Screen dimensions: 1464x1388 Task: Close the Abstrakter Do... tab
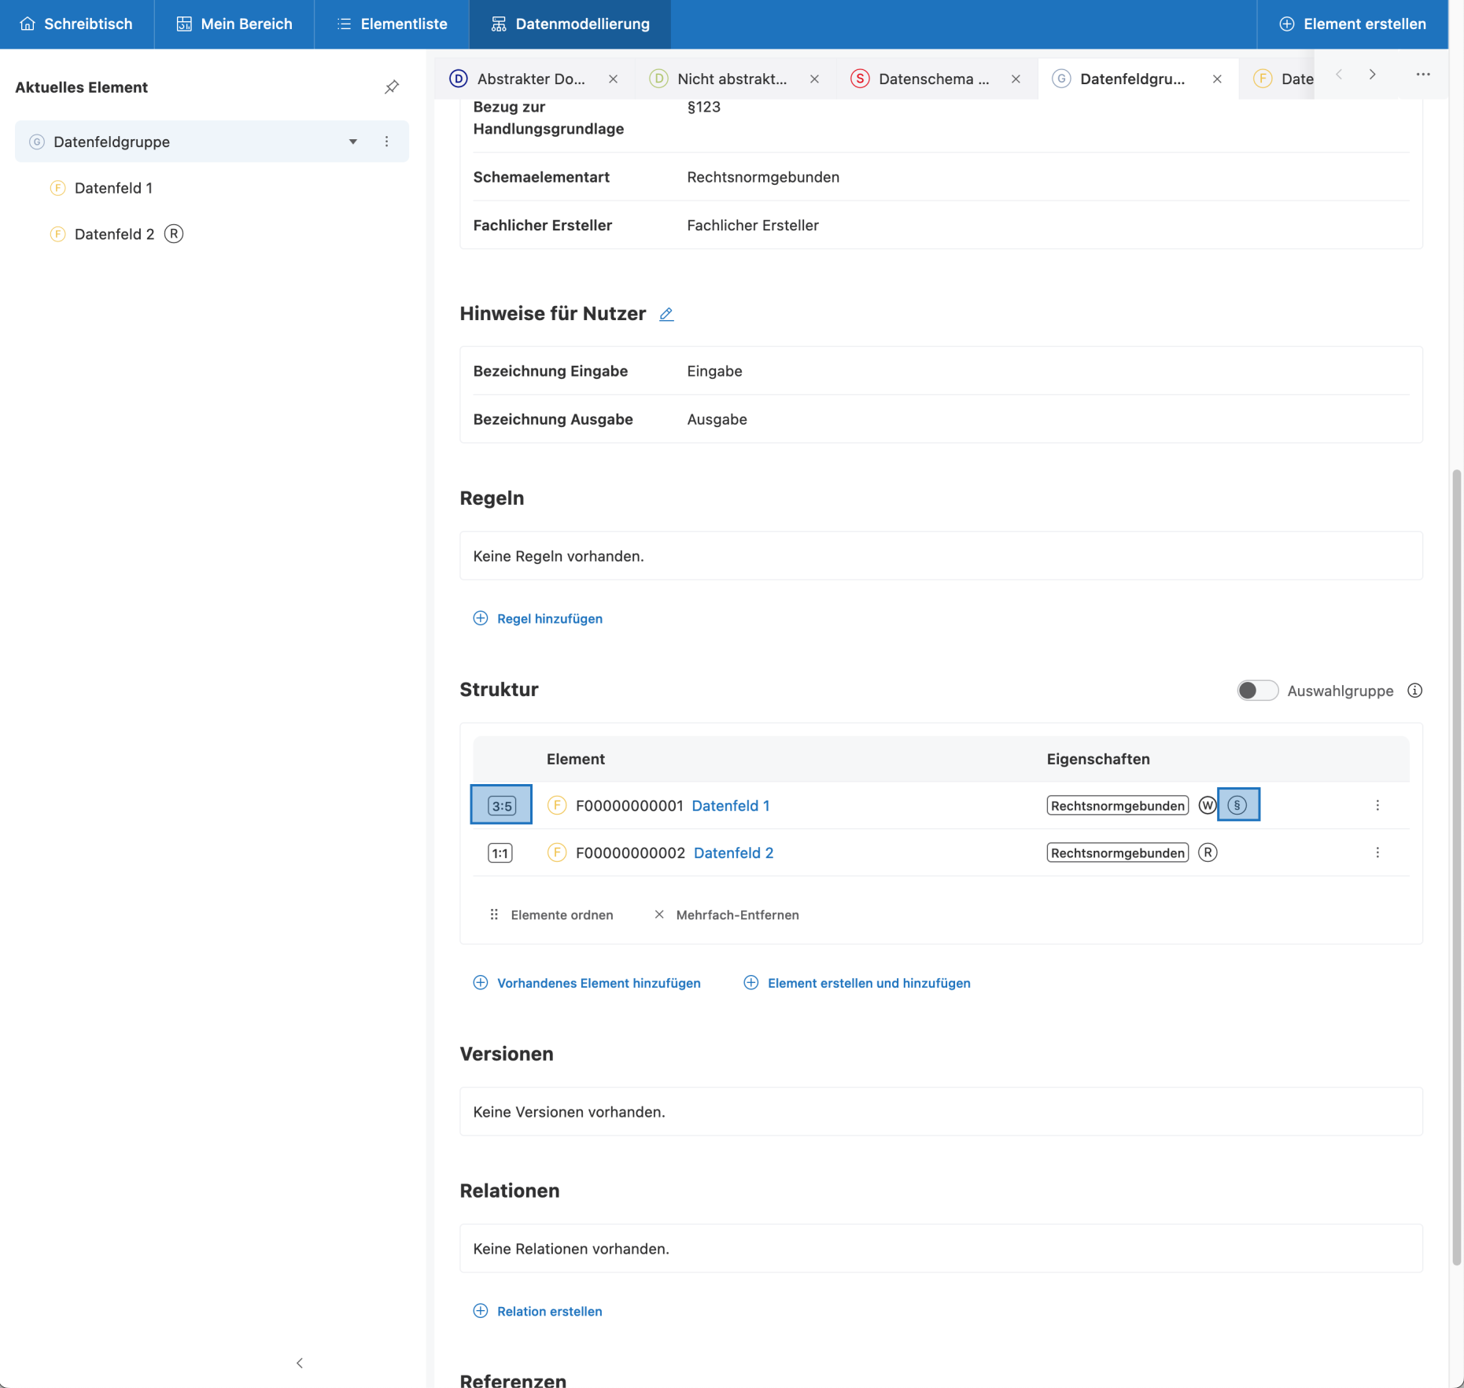click(x=613, y=79)
